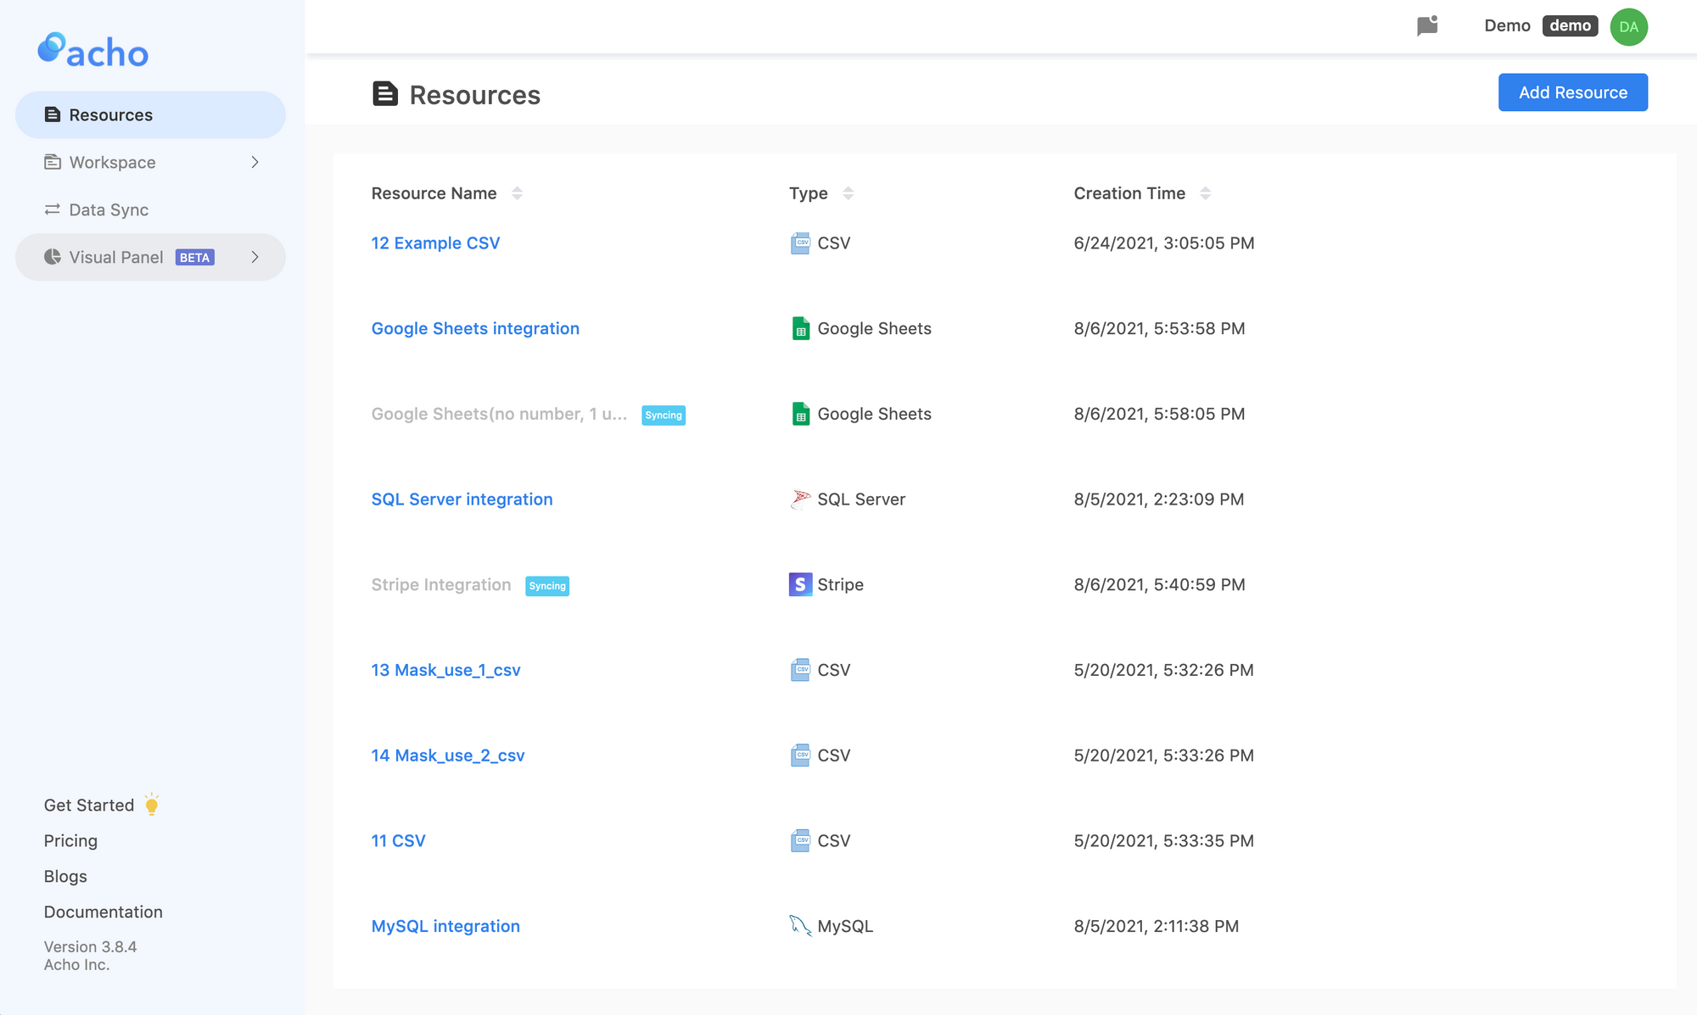
Task: Click the CSV icon for 12 Example CSV
Action: pos(800,243)
